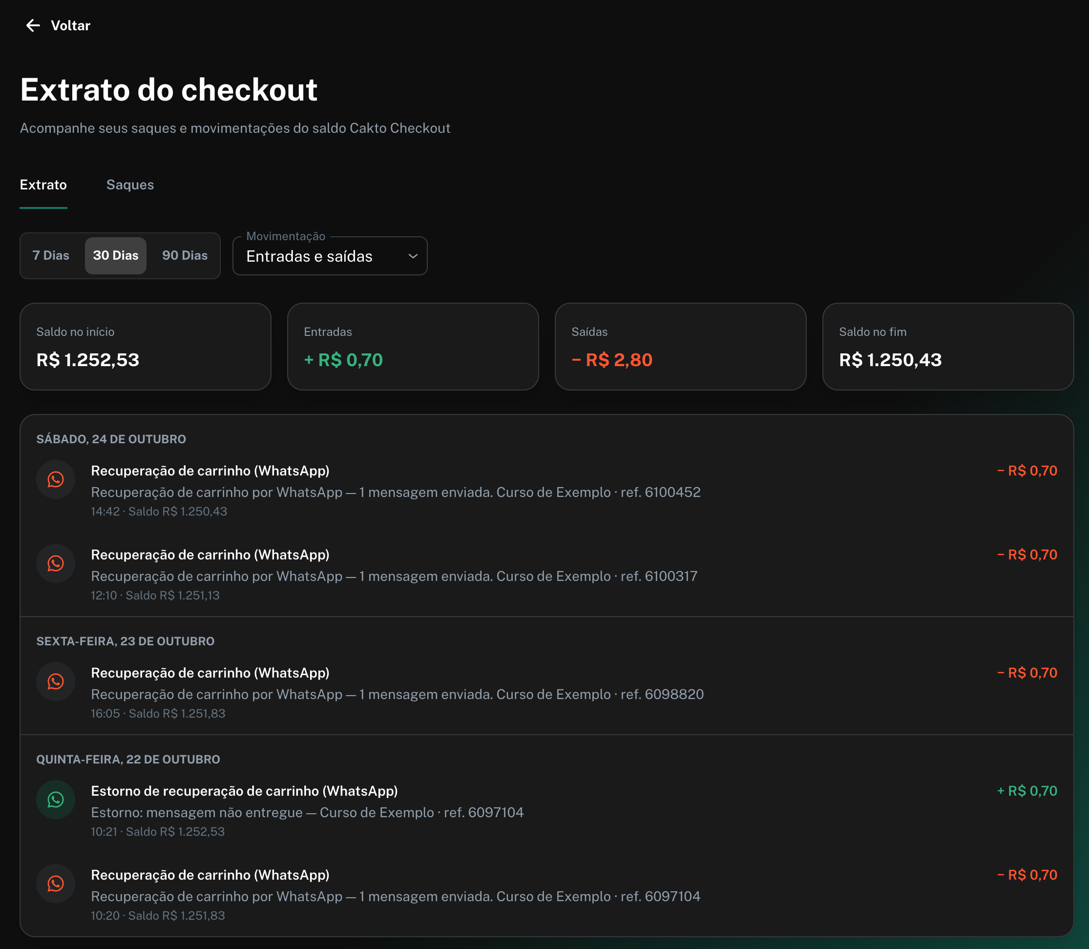Click WhatsApp icon for ref. 6100452

56,479
